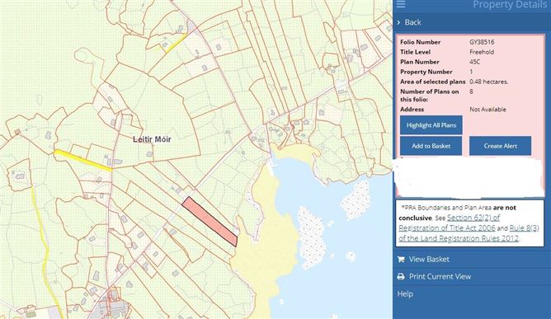Viewport: 551px width, 319px height.
Task: Click Add to Basket button
Action: (x=431, y=146)
